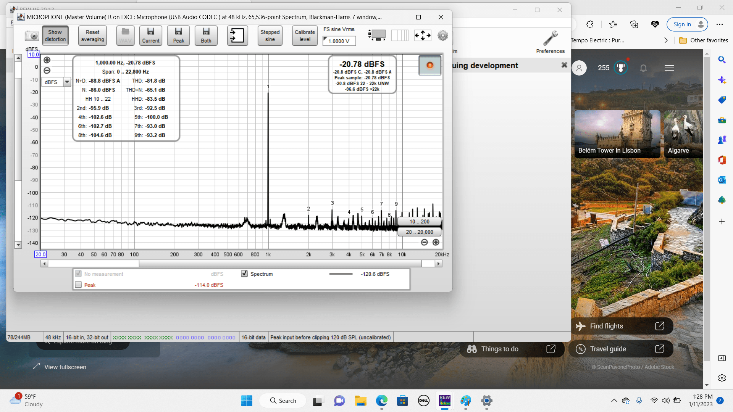This screenshot has width=733, height=412.
Task: Click the vertical scrollbar down arrow
Action: (18, 245)
